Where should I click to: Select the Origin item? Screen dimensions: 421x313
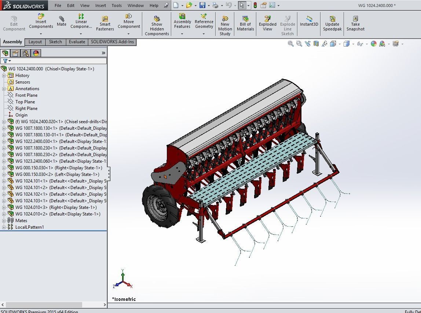click(x=21, y=115)
